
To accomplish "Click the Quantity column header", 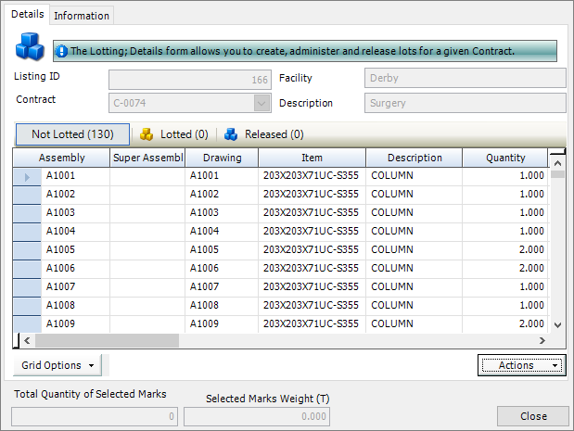I will coord(504,158).
